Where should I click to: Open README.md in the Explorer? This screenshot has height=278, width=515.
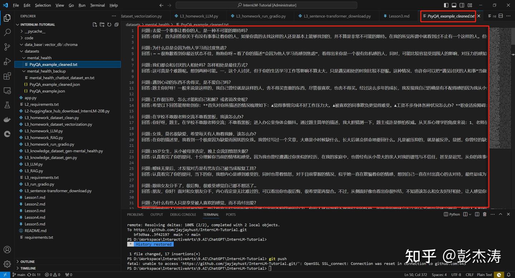[x=35, y=230]
